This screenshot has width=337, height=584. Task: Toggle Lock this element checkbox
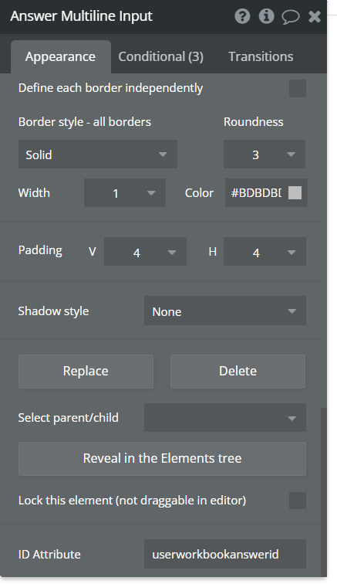point(298,501)
